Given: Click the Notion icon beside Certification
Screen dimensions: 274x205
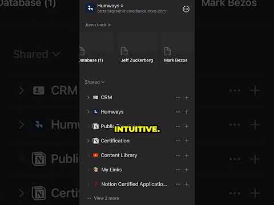Looking at the screenshot, I should tap(95, 141).
